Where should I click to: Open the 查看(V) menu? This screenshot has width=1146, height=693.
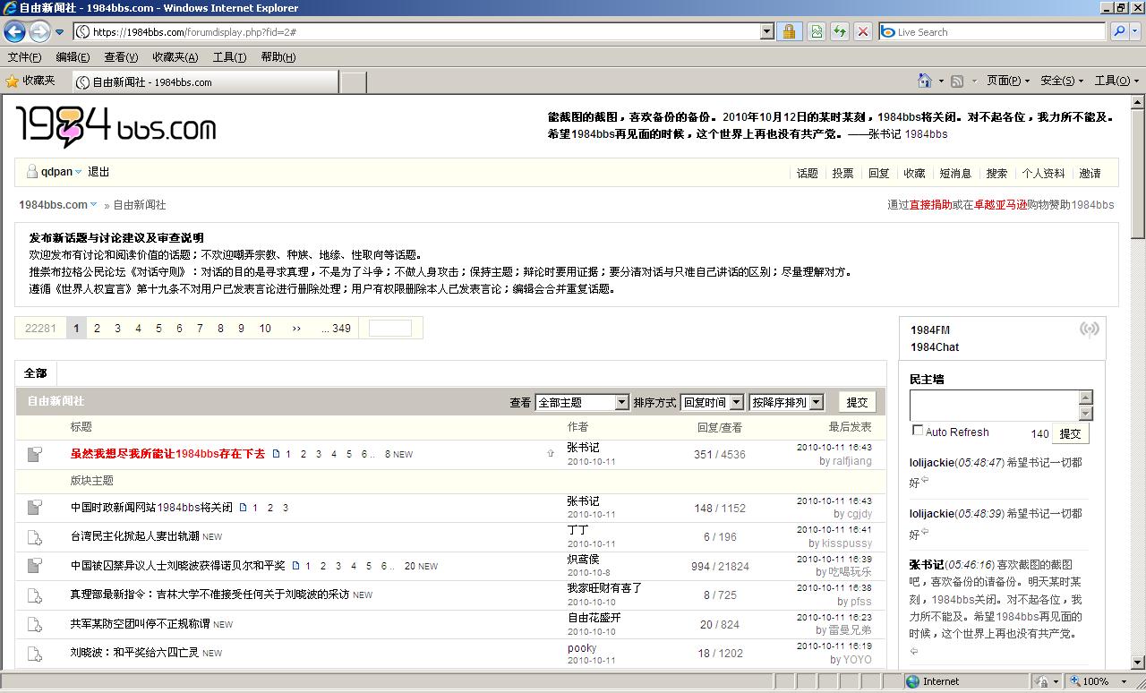click(x=121, y=56)
